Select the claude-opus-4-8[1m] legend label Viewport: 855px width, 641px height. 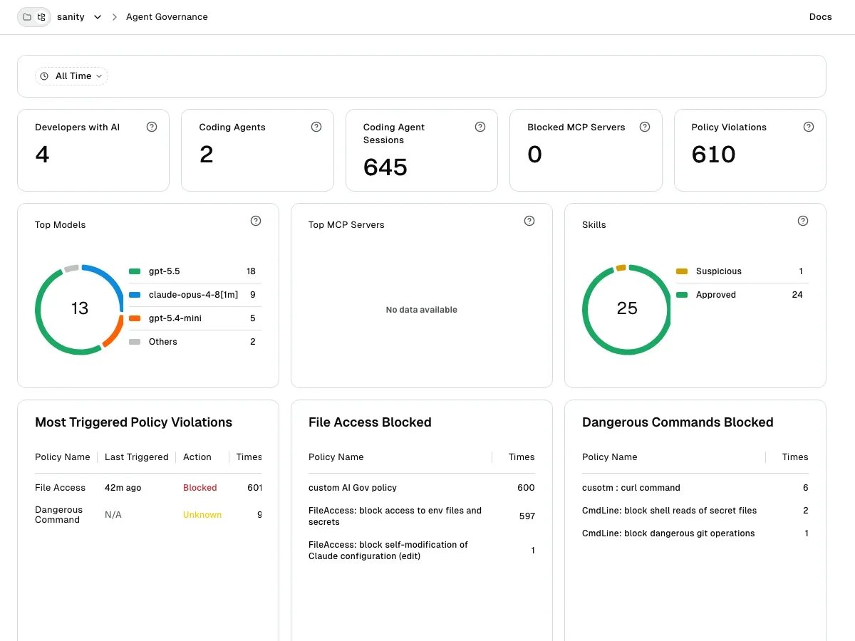[192, 295]
